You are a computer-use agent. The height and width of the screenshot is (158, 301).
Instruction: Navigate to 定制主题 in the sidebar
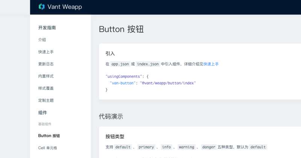point(46,100)
